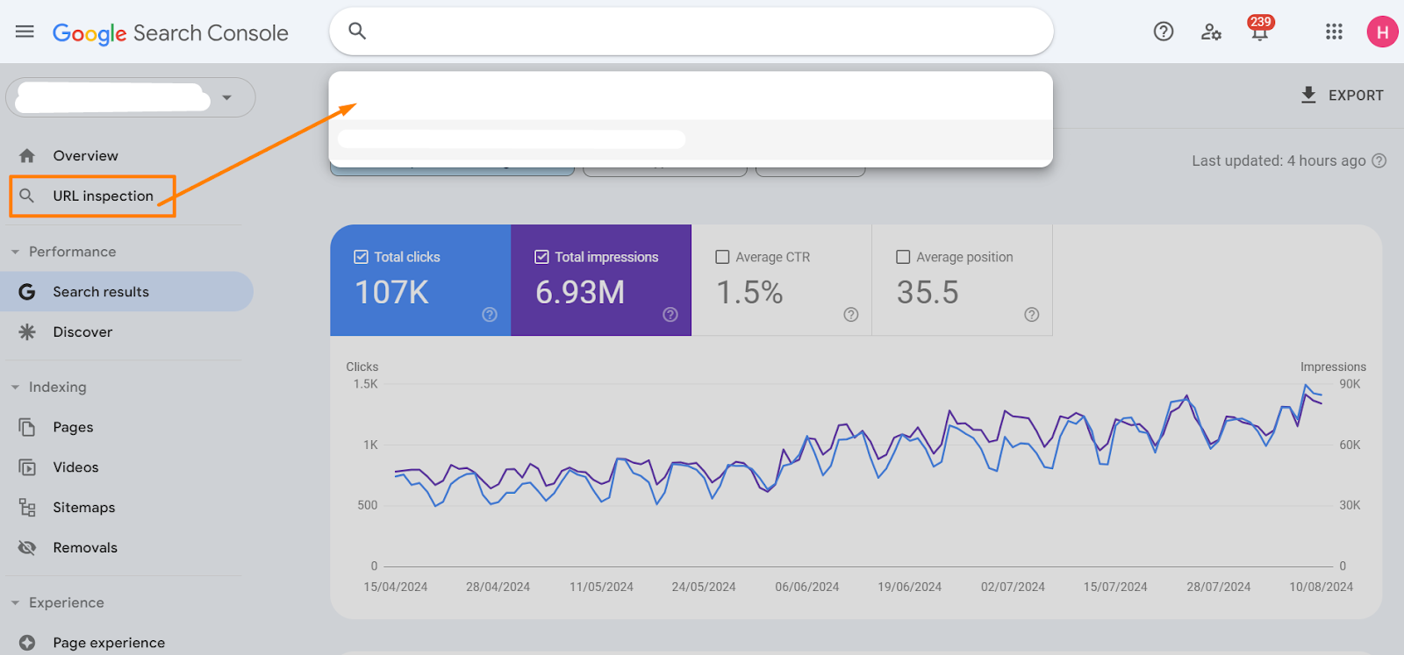1404x655 pixels.
Task: Check the Average CTR checkbox
Action: (x=722, y=257)
